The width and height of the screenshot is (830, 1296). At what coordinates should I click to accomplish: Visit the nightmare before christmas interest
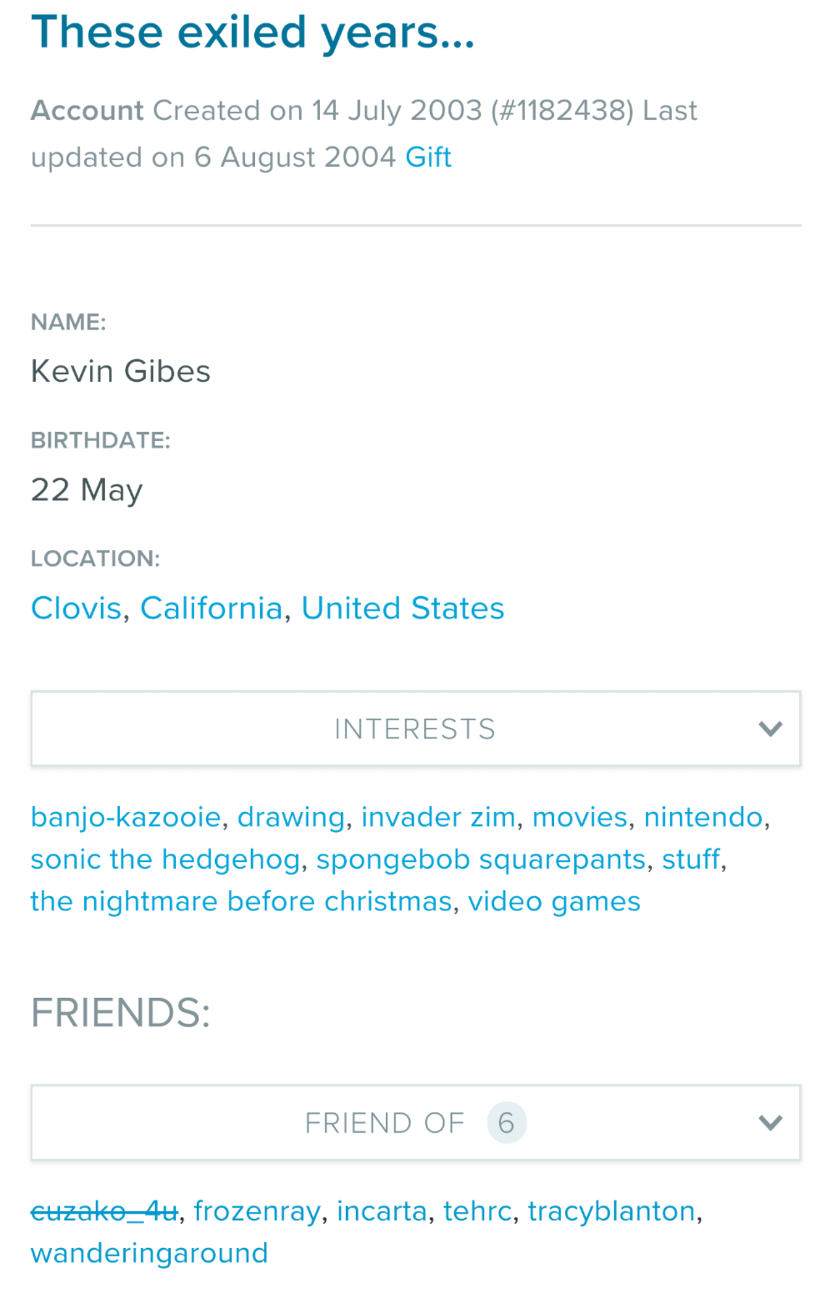(x=241, y=901)
